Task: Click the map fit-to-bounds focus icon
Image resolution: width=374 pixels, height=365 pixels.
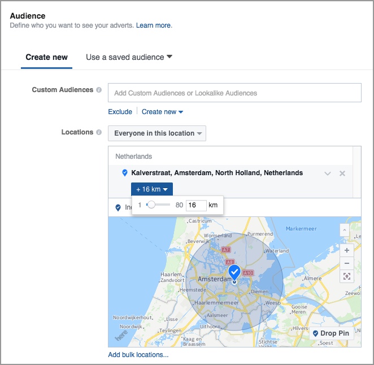Action: tap(346, 276)
